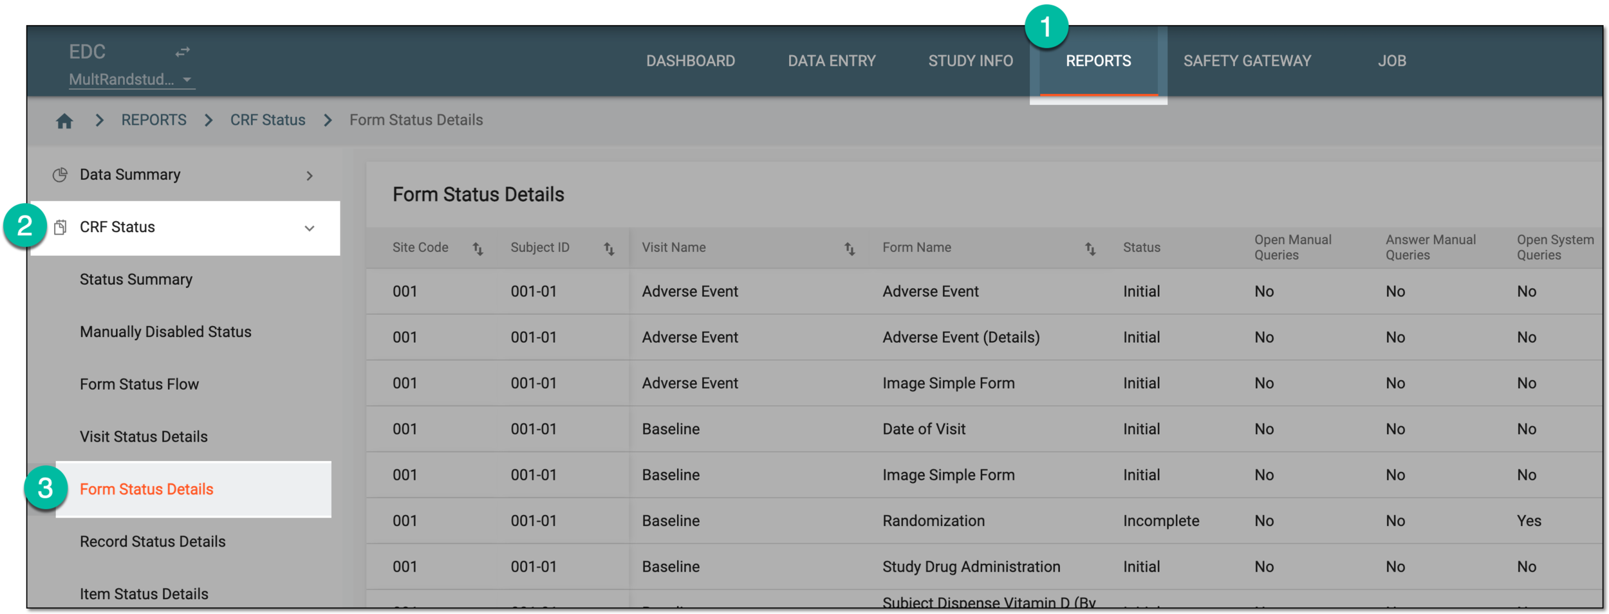This screenshot has height=614, width=1609.
Task: Click the Incomplete status cell
Action: point(1161,521)
